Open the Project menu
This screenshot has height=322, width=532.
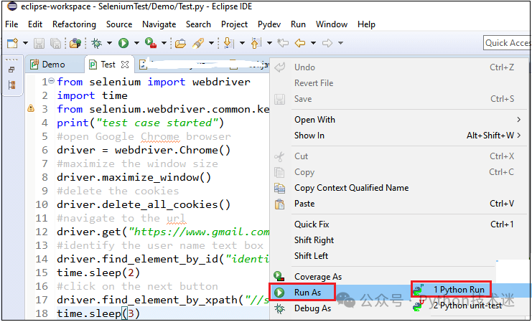235,24
